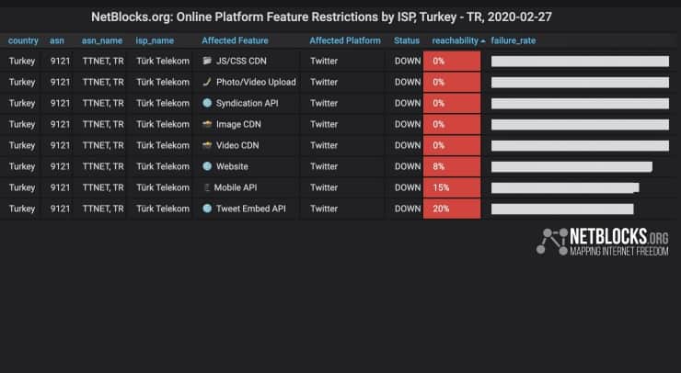Click the Affected Platform column header
This screenshot has width=681, height=373.
coord(345,40)
